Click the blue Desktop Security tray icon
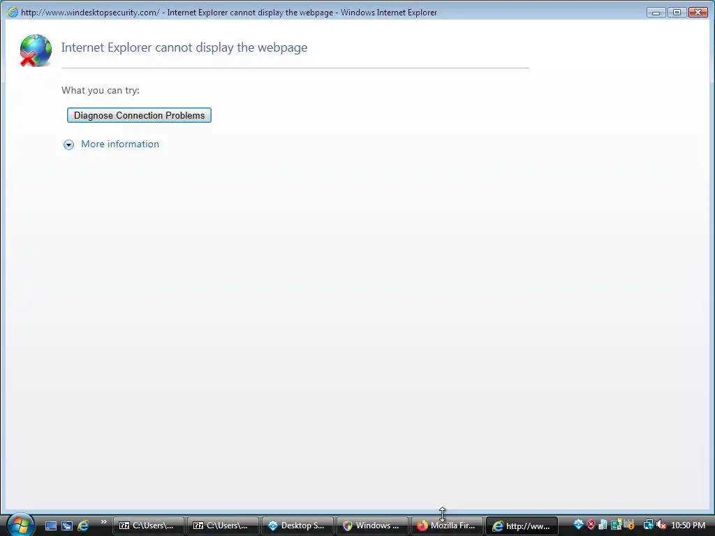The height and width of the screenshot is (536, 715). point(578,525)
